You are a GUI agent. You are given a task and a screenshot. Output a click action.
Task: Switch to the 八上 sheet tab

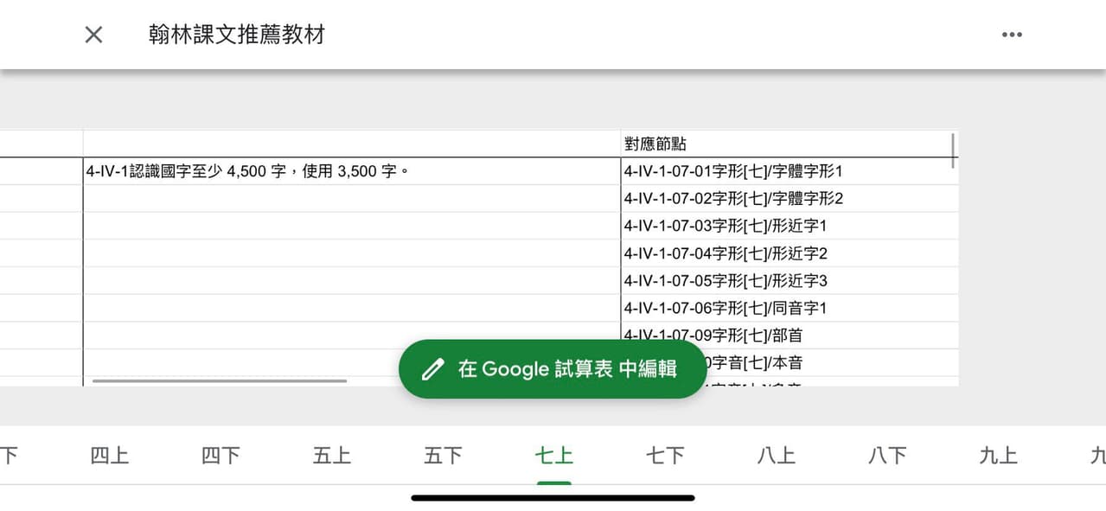coord(776,456)
